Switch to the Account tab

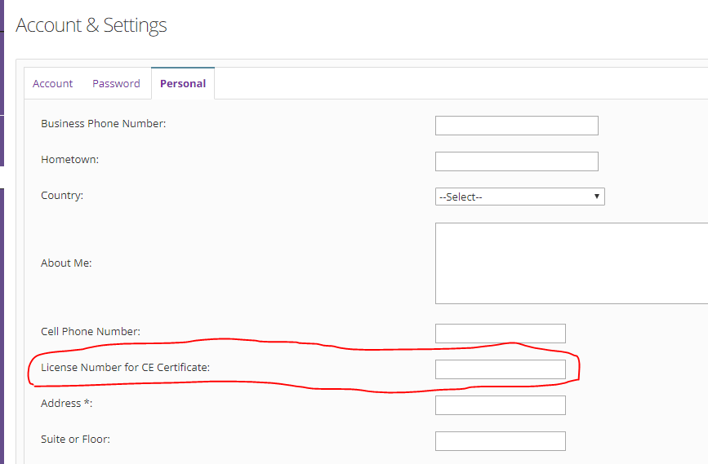(52, 83)
